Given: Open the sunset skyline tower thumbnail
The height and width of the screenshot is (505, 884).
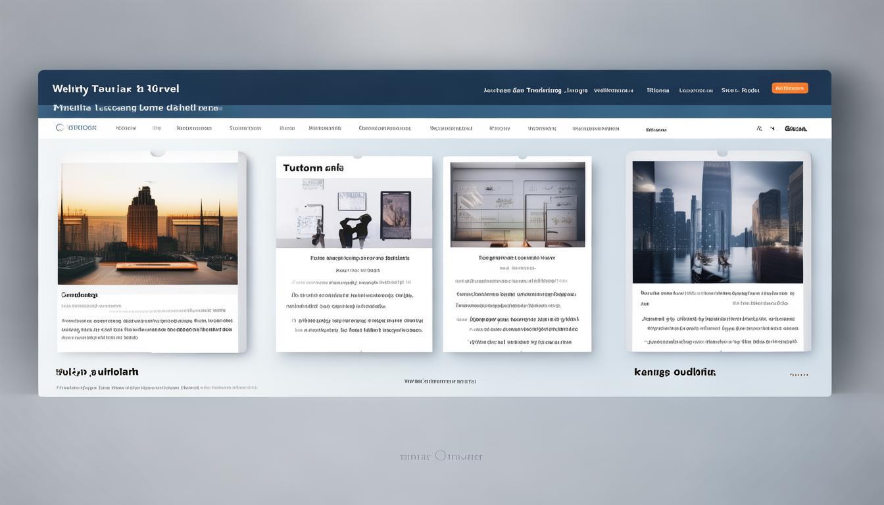Looking at the screenshot, I should 148,224.
